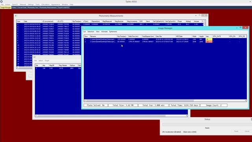This screenshot has width=252, height=142.
Task: Open the Tools menu
Action: [x=37, y=4]
